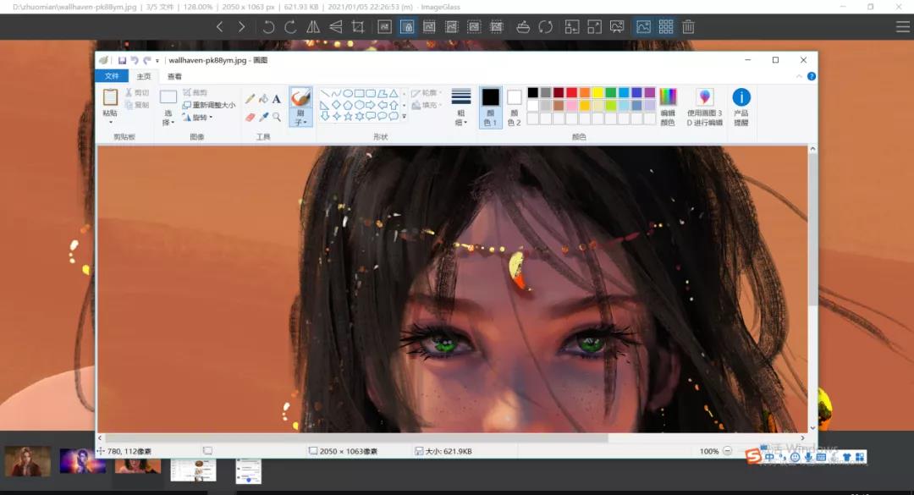Pick the pink color swatch
914x495 pixels.
click(x=571, y=106)
